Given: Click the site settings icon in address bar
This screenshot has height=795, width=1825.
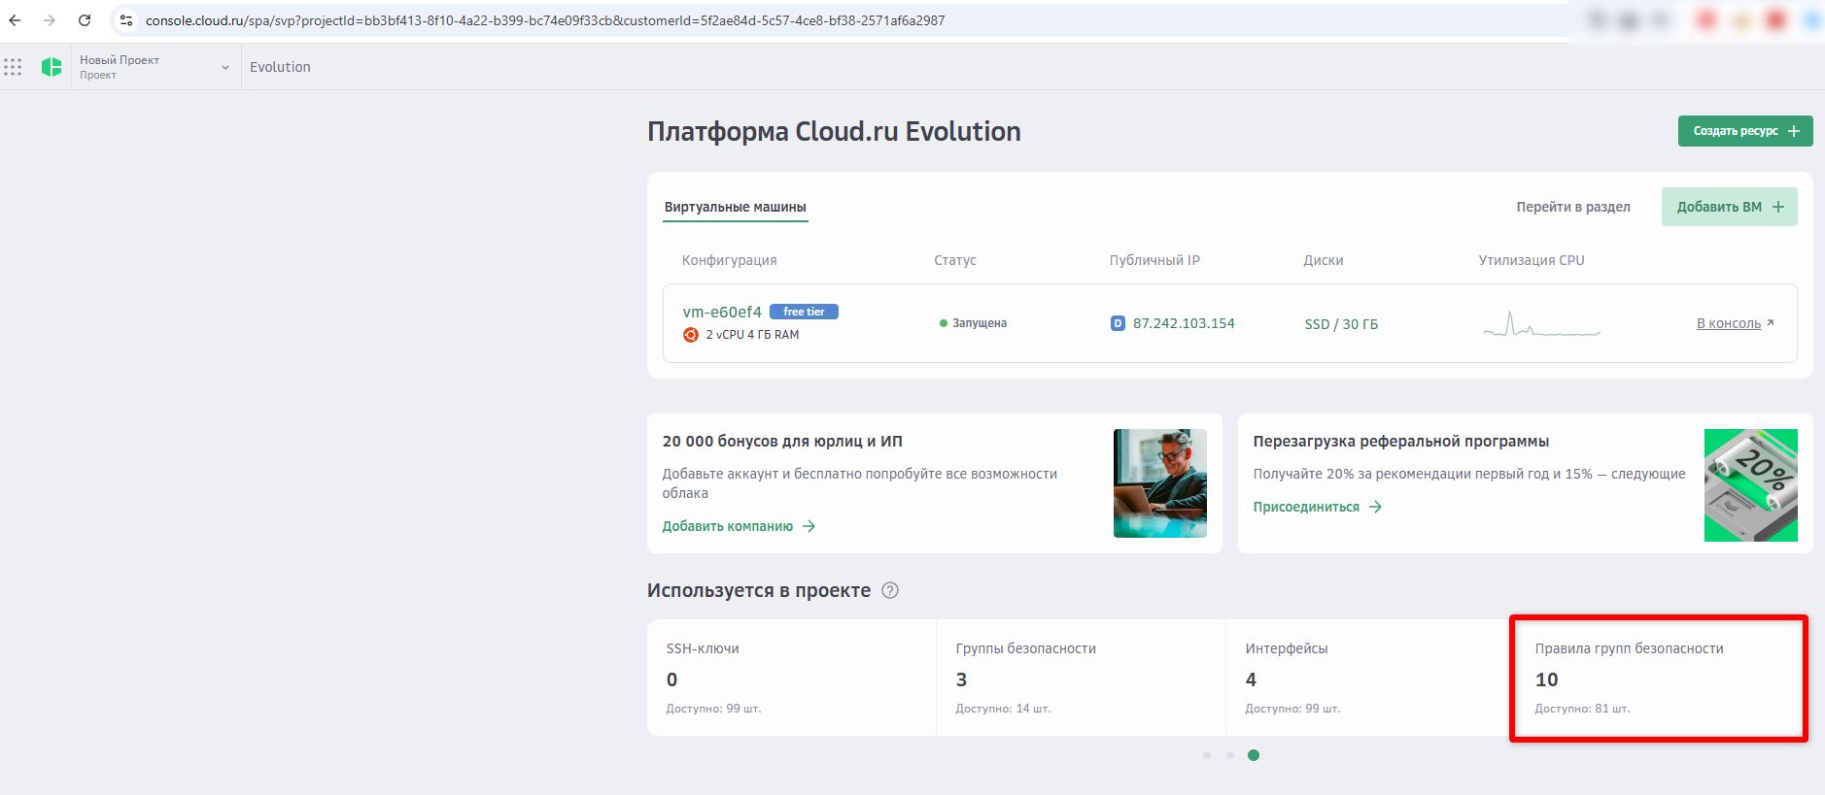Looking at the screenshot, I should pyautogui.click(x=126, y=20).
